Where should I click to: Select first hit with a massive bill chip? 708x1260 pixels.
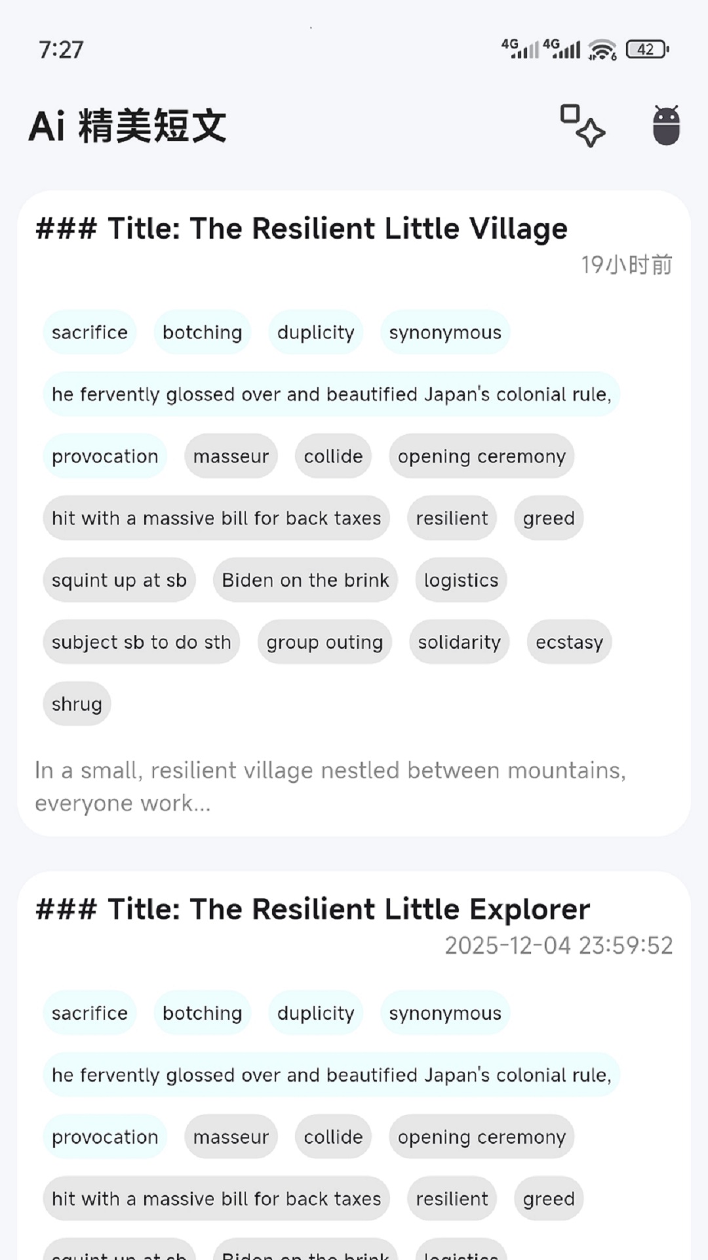pos(216,518)
